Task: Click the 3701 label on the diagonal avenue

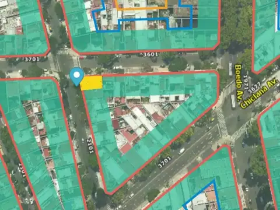Action: click(164, 162)
